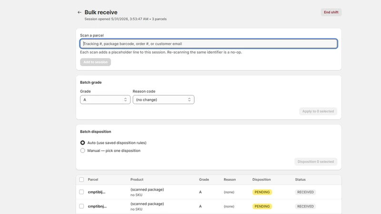Click the RECEIVED status on cmptibnj row
Screen dimensions: 381x214
[305, 206]
